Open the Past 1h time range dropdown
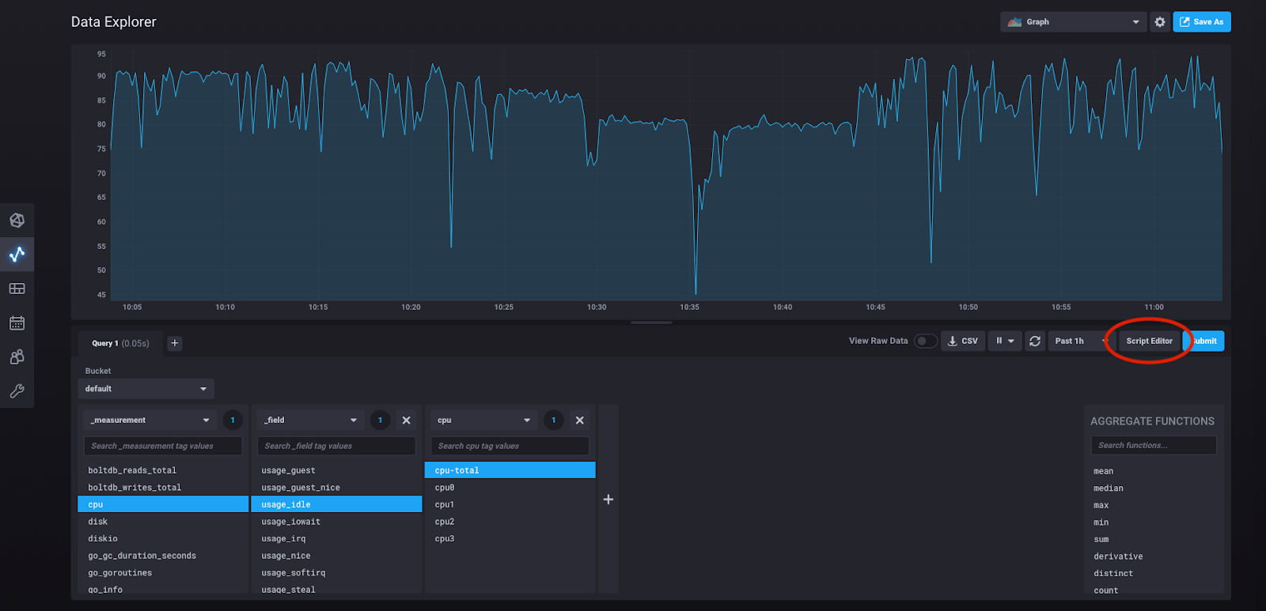1266x611 pixels. pos(1080,341)
